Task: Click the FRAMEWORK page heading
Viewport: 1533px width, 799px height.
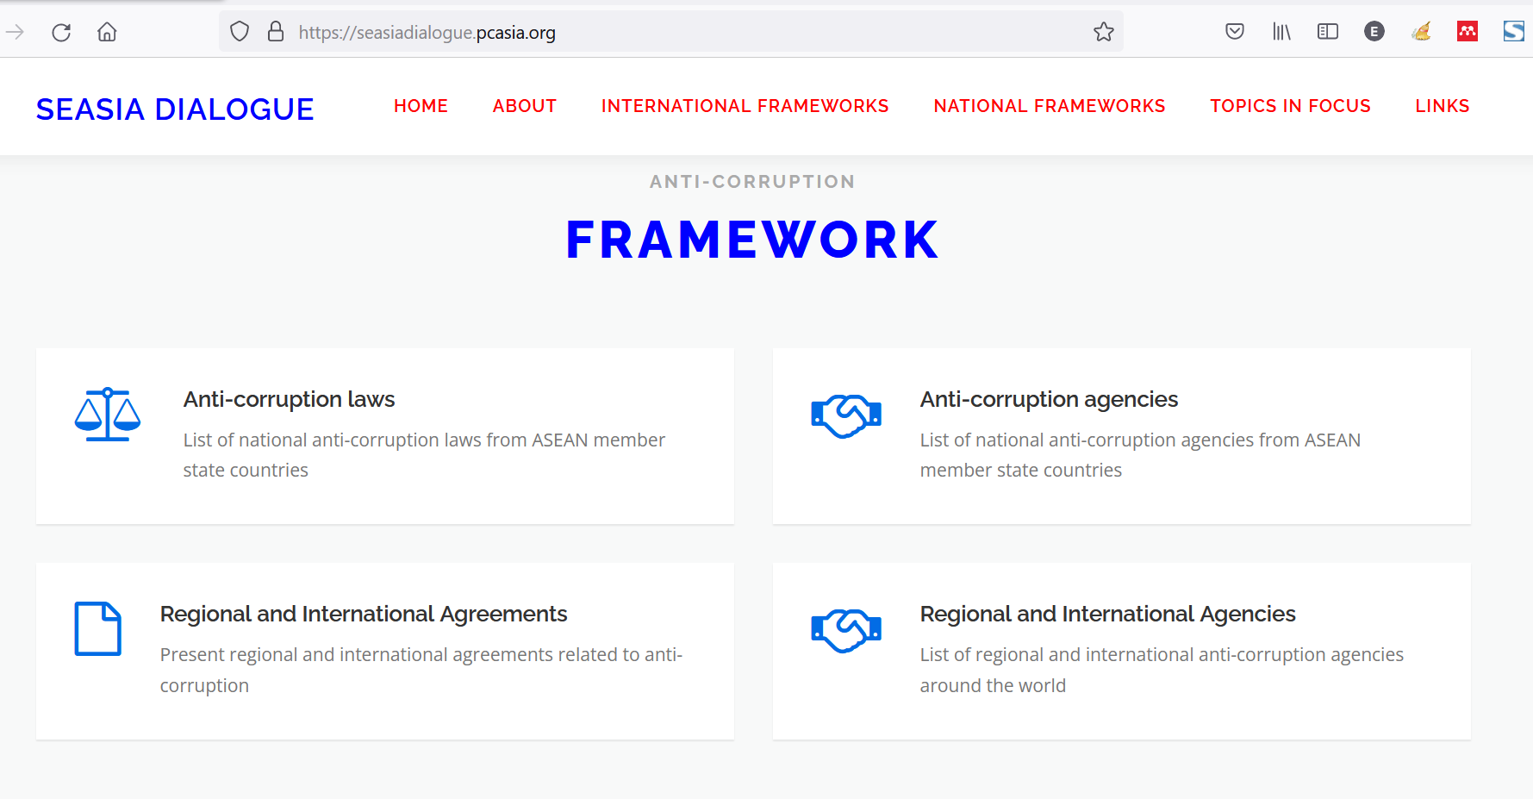Action: pyautogui.click(x=752, y=240)
